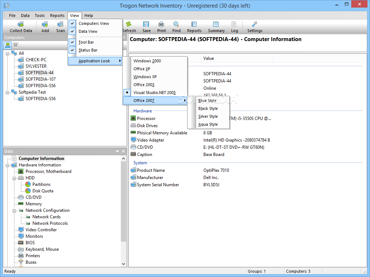Screen dimensions: 370x277
Task: Click the Scan toolbar icon
Action: [x=60, y=24]
